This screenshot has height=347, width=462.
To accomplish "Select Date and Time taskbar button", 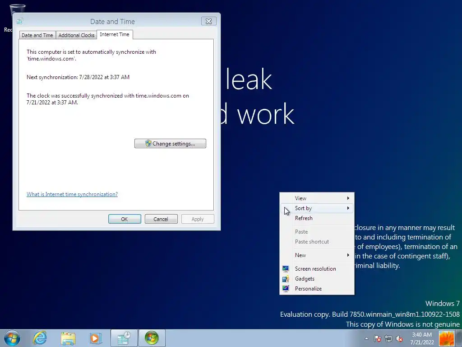I will tap(124, 338).
